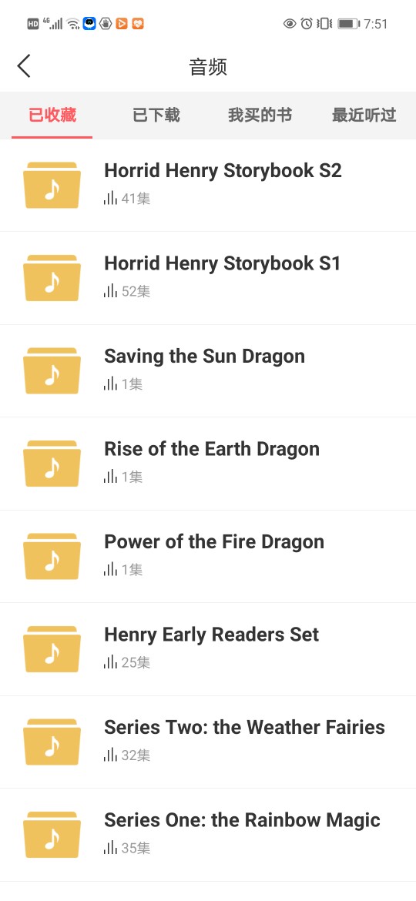Switch to the 我买的书 tab
The height and width of the screenshot is (901, 416).
(260, 115)
